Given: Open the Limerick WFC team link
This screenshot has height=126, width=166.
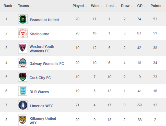Looking at the screenshot, I should point(42,106).
